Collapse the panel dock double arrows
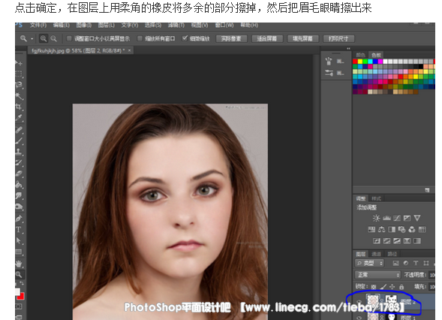The width and height of the screenshot is (442, 320). coord(348,49)
